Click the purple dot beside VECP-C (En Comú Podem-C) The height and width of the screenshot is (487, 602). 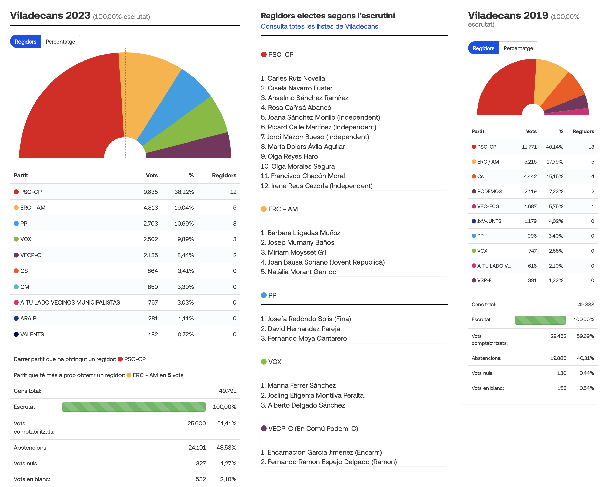tap(264, 428)
